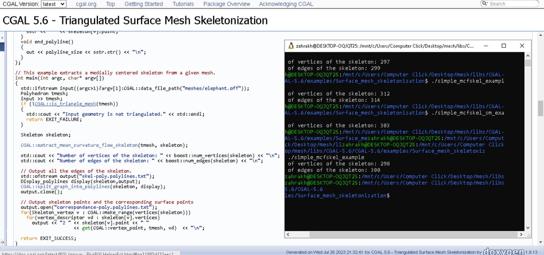This screenshot has height=255, width=544.
Task: Open Acknowledging CGAL menu item
Action: pyautogui.click(x=286, y=4)
